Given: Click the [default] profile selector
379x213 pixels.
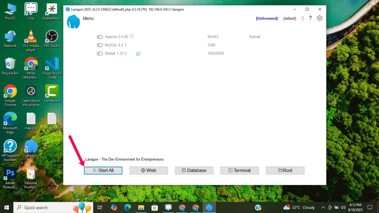Looking at the screenshot, I should [289, 18].
